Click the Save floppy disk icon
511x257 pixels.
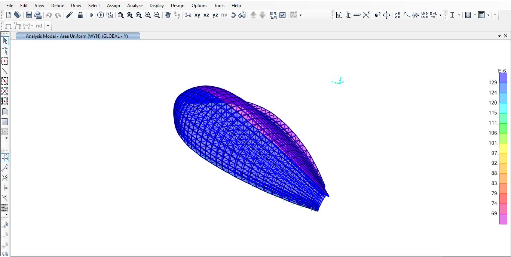[x=29, y=15]
